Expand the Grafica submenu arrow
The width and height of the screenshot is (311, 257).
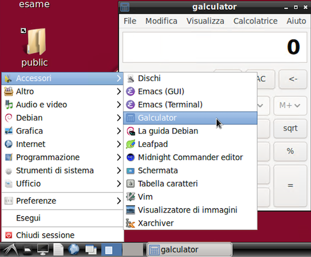click(x=118, y=131)
